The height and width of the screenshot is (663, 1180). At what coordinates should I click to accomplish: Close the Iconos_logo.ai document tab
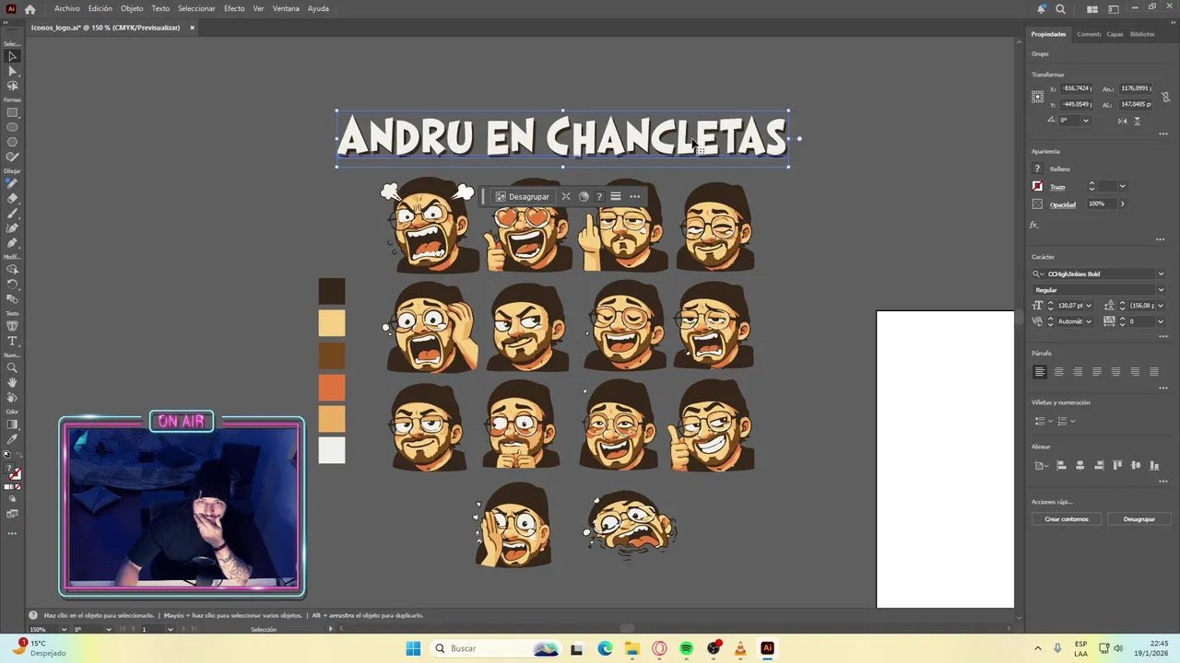tap(193, 28)
